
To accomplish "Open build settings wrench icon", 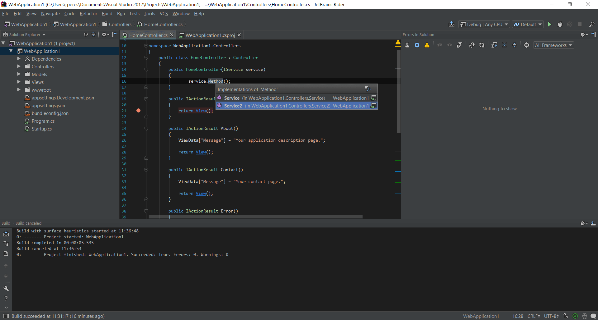I will (x=6, y=288).
